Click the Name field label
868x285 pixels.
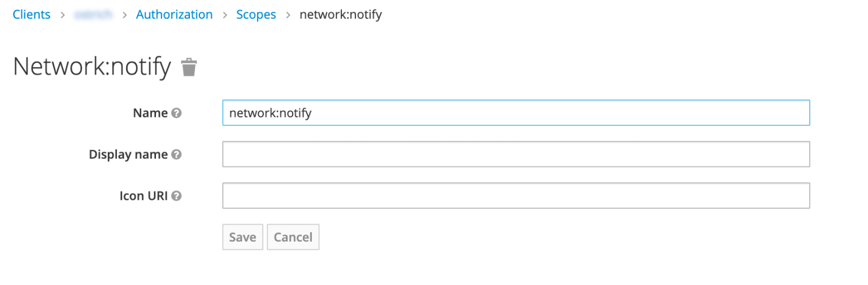(x=150, y=113)
